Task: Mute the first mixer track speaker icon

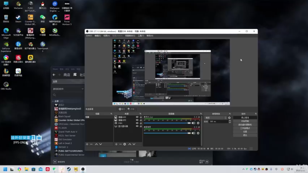Action: [x=194, y=123]
